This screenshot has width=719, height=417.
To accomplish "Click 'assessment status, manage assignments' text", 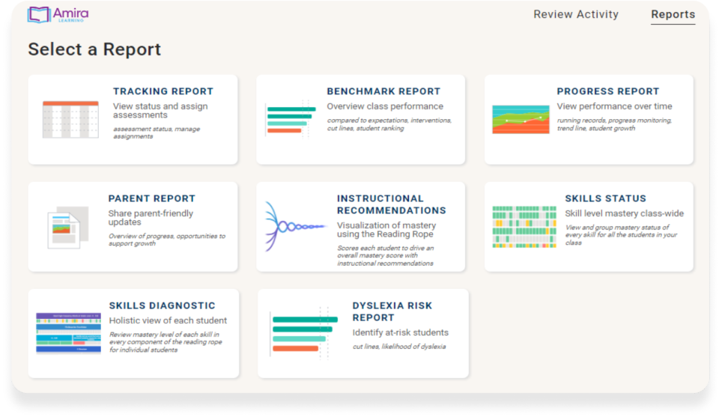I will (x=157, y=133).
